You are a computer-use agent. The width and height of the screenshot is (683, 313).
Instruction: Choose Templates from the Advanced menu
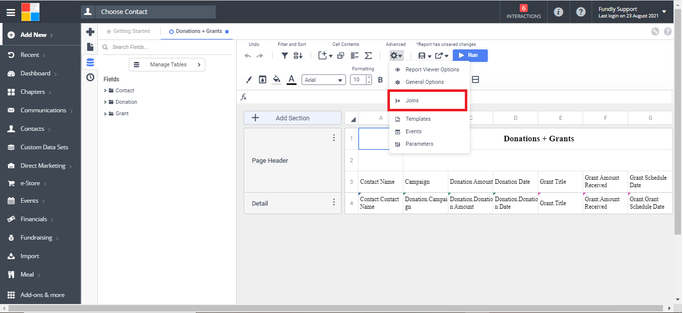point(429,119)
